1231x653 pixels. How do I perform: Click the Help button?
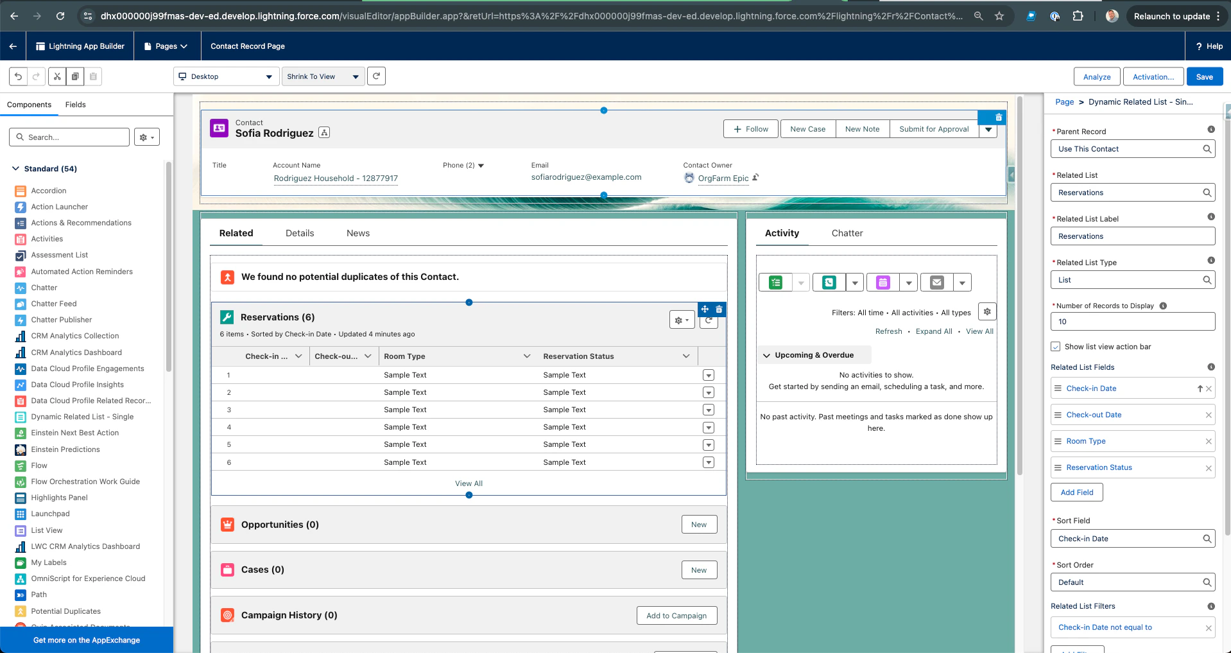click(x=1209, y=46)
